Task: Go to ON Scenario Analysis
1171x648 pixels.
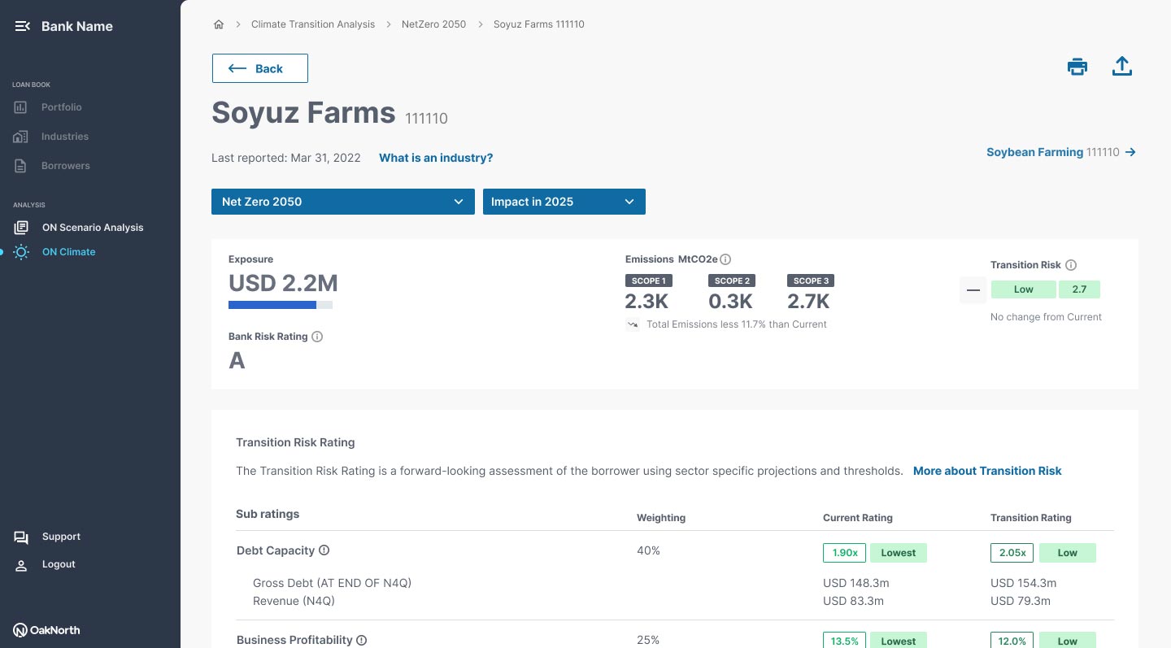Action: (79, 228)
